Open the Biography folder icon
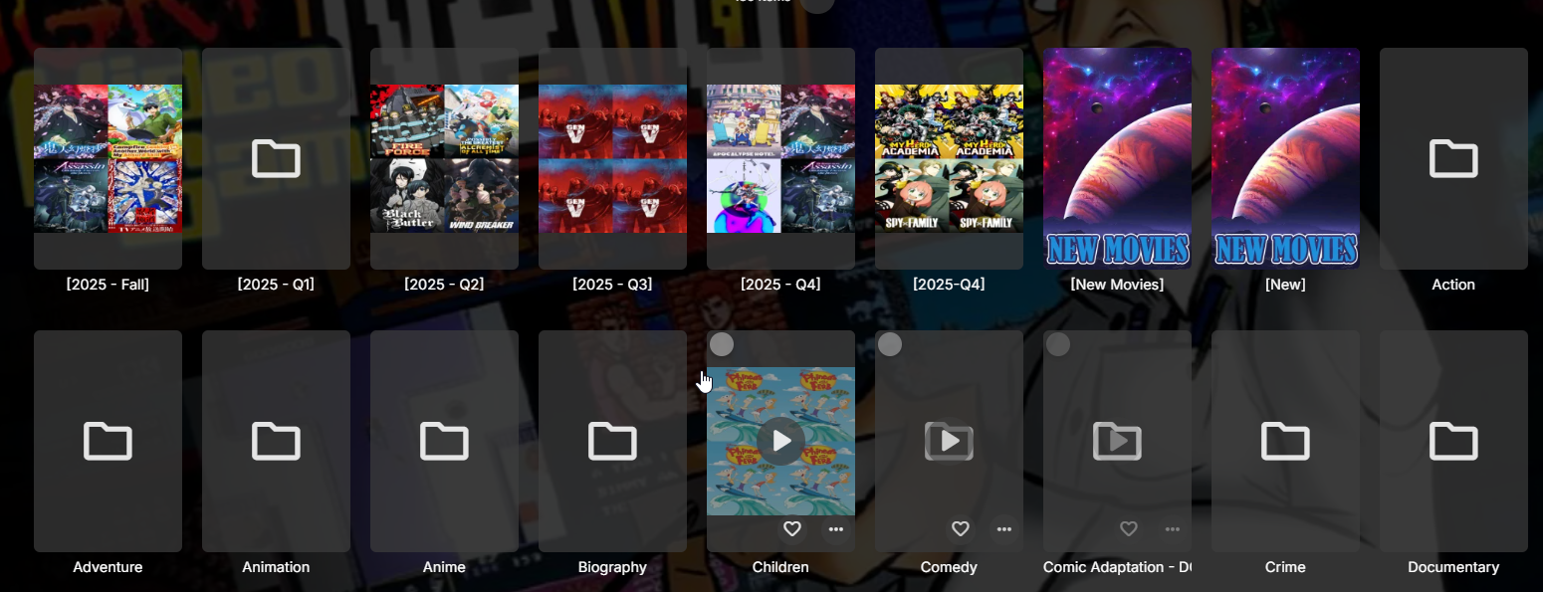The image size is (1543, 592). point(612,441)
